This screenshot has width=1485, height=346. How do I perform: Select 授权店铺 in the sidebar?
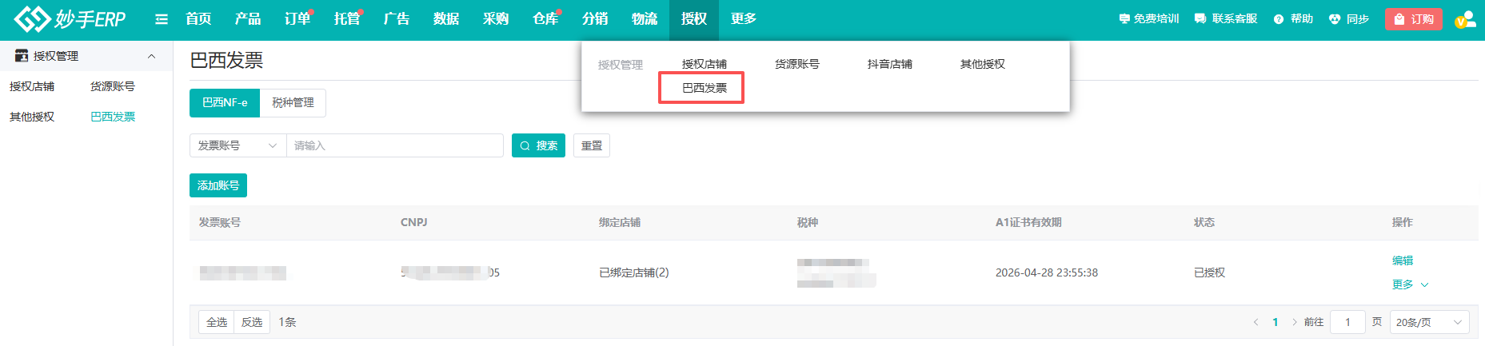[x=32, y=86]
